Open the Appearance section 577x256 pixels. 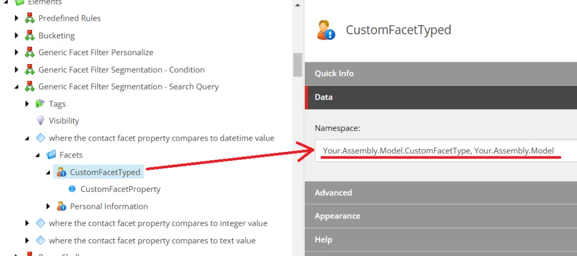tap(441, 216)
